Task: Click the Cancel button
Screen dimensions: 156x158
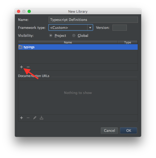Action: pyautogui.click(x=109, y=130)
